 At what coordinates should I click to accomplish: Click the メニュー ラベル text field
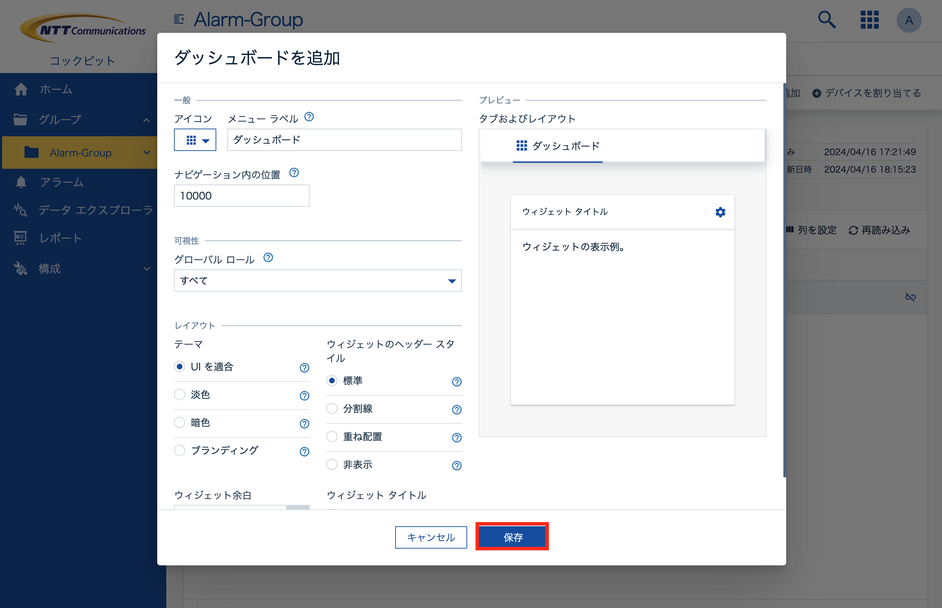(344, 140)
